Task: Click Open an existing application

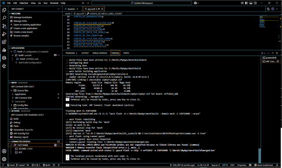Action: click(27, 25)
